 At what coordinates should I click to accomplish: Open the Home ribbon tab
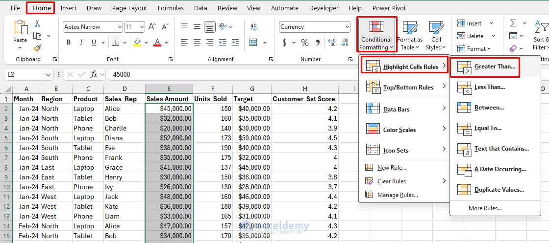(41, 8)
